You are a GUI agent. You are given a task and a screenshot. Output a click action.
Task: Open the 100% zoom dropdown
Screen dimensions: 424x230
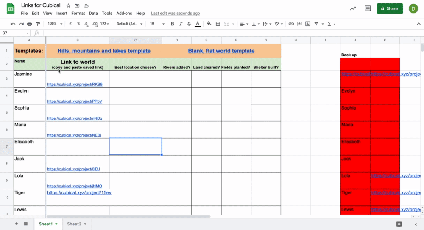click(x=54, y=24)
